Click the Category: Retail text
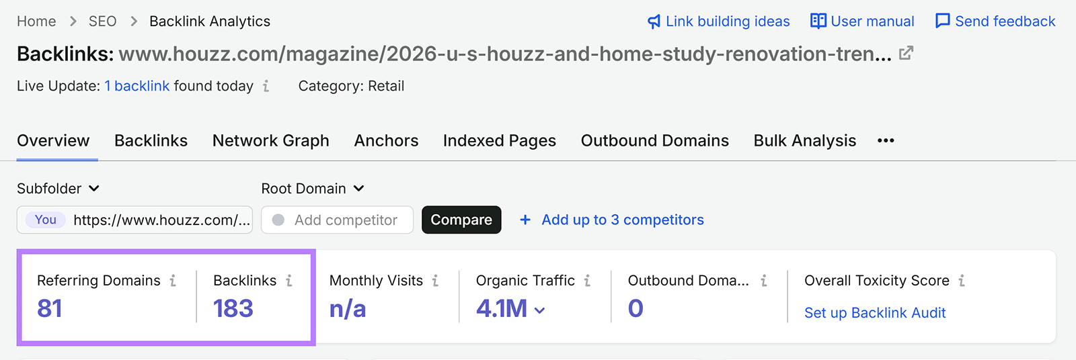Viewport: 1076px width, 360px height. [x=351, y=86]
